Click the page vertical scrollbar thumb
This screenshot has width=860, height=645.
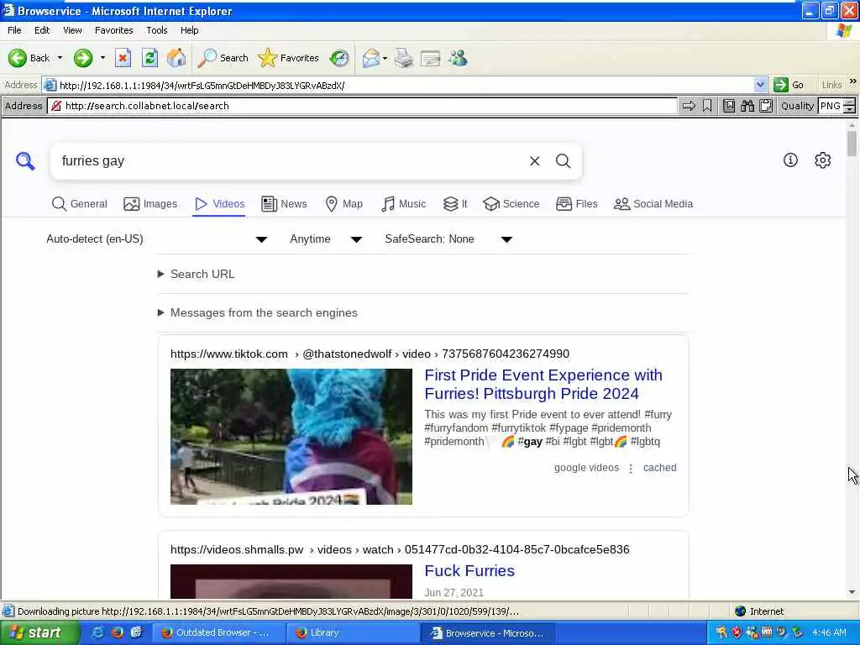point(852,144)
